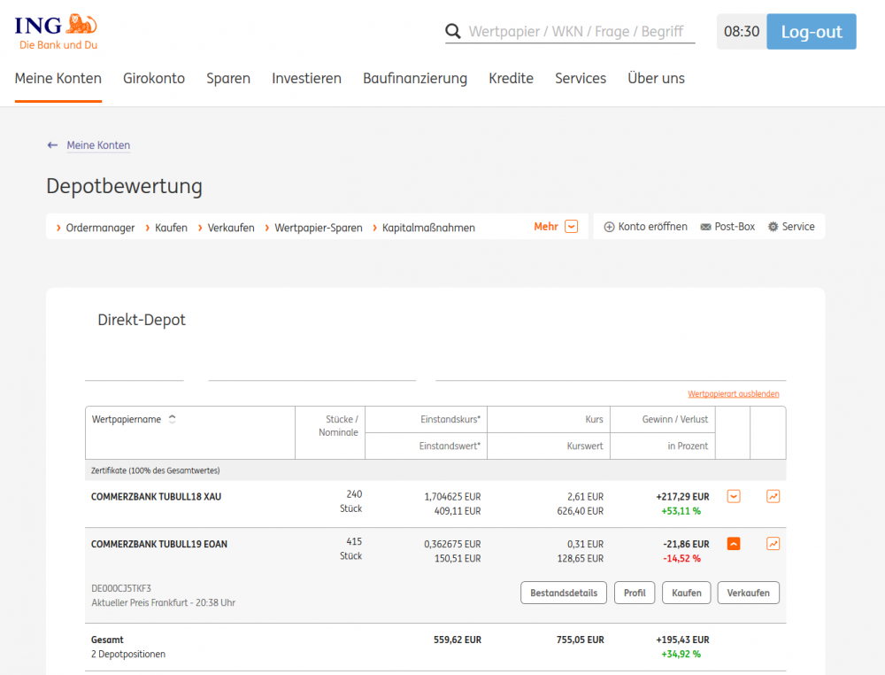Viewport: 885px width, 675px height.
Task: Expand the COMMERZBANK TUBULL18 XAU row
Action: (733, 497)
